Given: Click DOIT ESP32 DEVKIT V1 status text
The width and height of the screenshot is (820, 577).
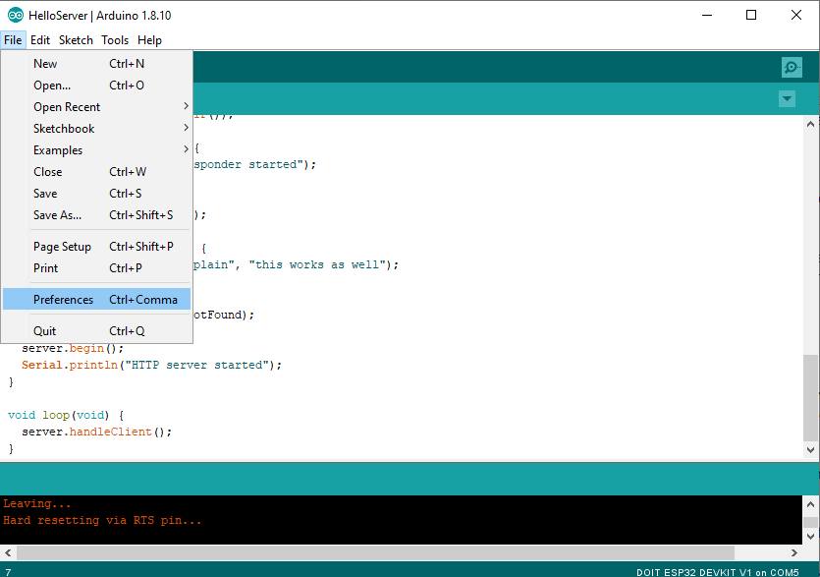Looking at the screenshot, I should coord(718,572).
